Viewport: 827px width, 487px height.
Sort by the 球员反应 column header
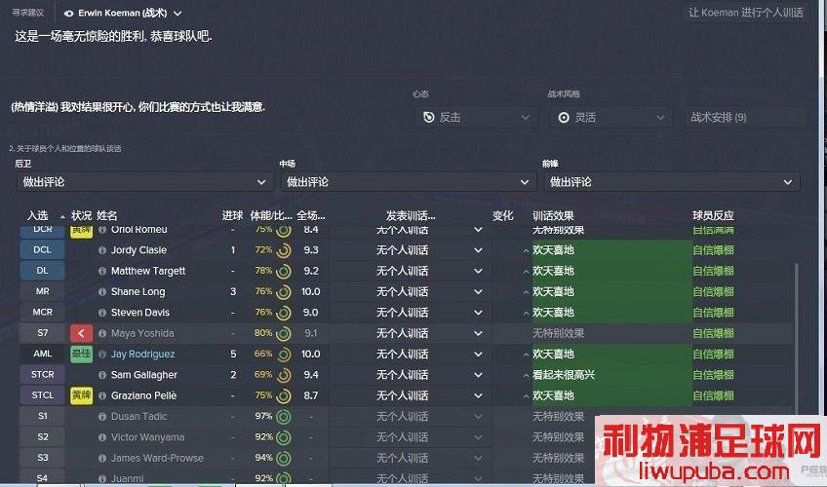point(713,216)
